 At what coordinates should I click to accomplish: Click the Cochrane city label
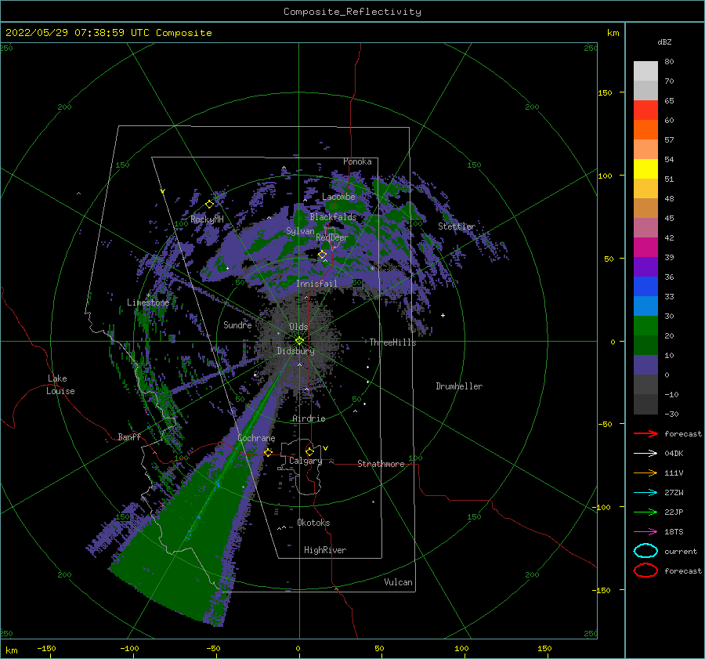(256, 438)
